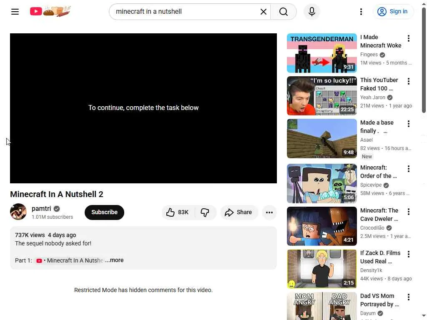Viewport: 427px width, 320px height.
Task: Click channel name Crocodilão
Action: (x=372, y=227)
